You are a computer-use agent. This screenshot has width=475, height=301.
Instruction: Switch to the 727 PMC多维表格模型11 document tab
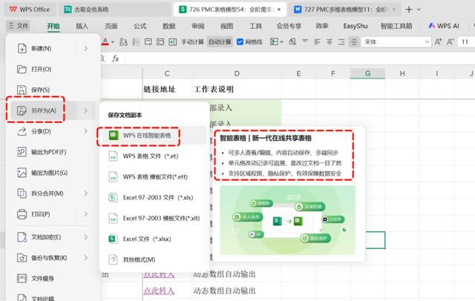tap(344, 10)
